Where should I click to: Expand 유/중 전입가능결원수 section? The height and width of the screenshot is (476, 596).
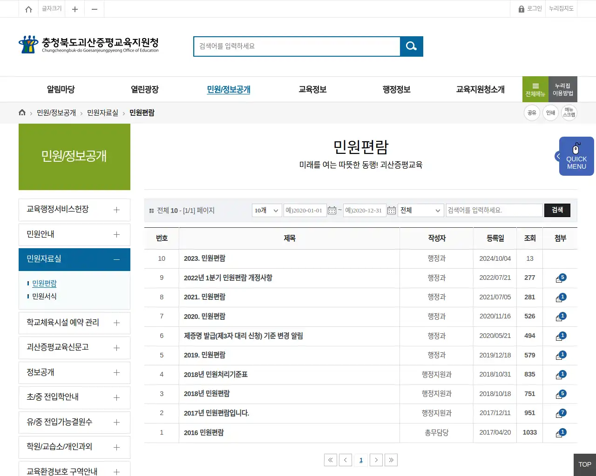74,422
